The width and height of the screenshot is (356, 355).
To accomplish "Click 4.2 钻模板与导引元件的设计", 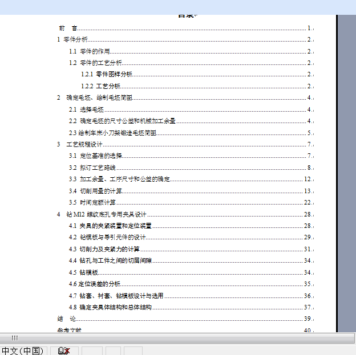I will 191,237.
